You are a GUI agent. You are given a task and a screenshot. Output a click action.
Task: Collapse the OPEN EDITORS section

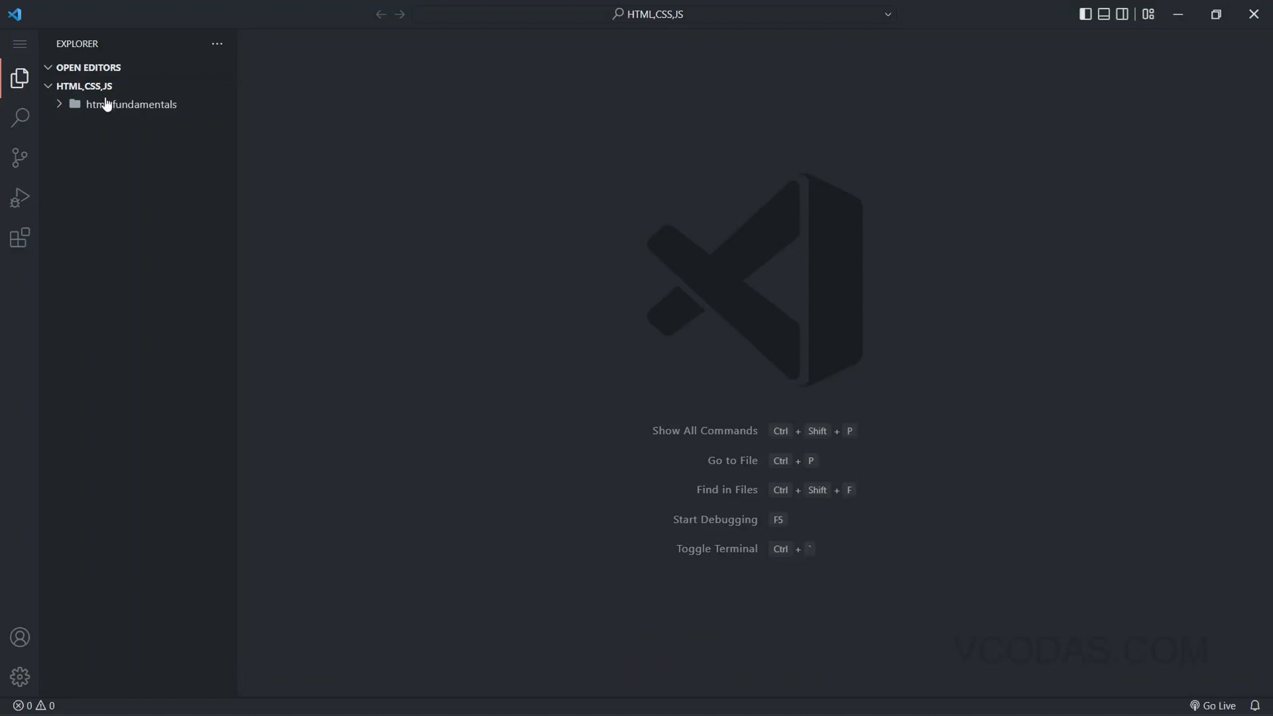pyautogui.click(x=48, y=67)
